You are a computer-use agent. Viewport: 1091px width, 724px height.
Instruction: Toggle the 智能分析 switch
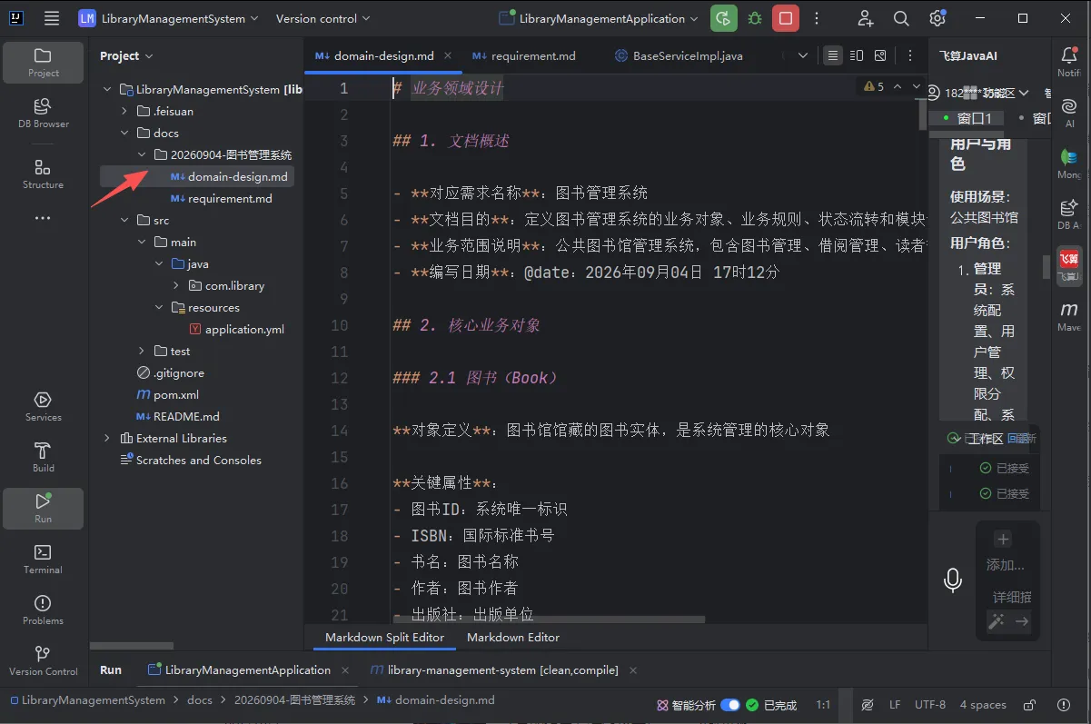[x=730, y=705]
